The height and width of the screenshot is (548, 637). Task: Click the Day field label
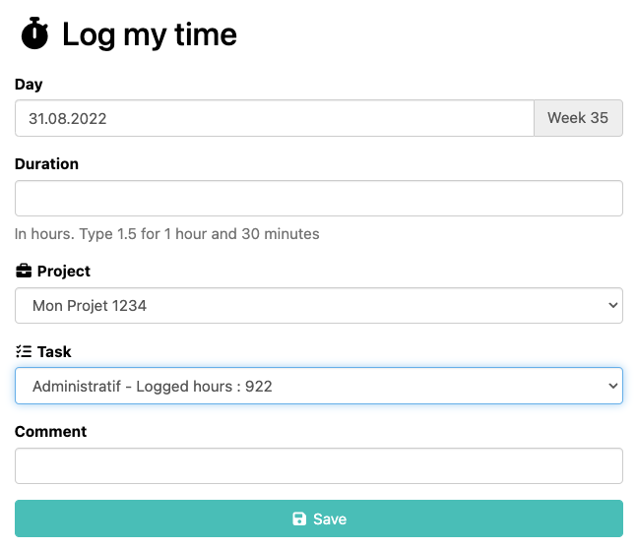pyautogui.click(x=29, y=85)
